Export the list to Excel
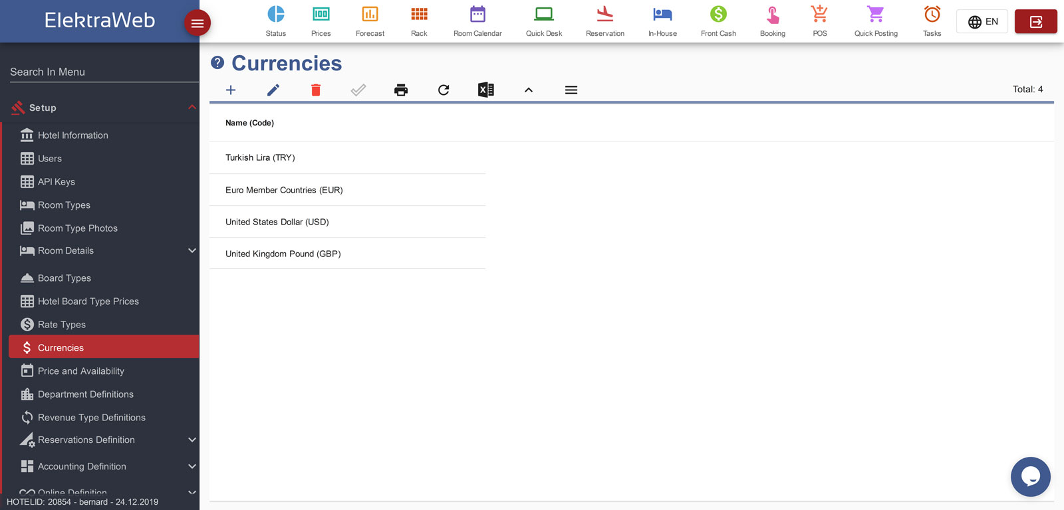 tap(486, 90)
